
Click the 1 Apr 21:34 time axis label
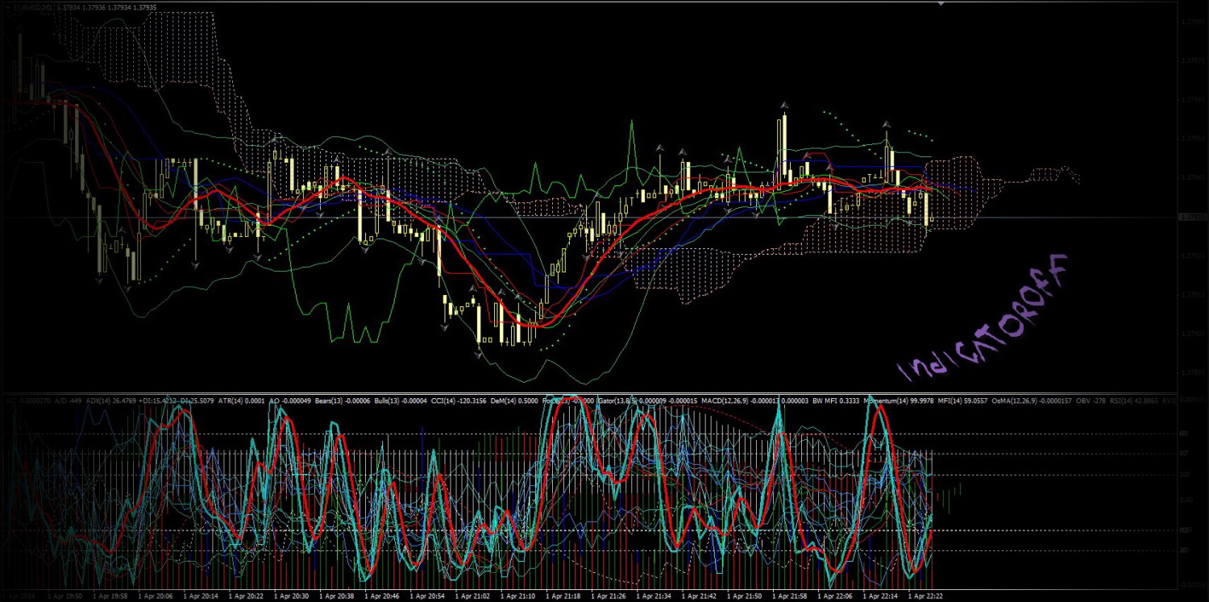pyautogui.click(x=654, y=596)
